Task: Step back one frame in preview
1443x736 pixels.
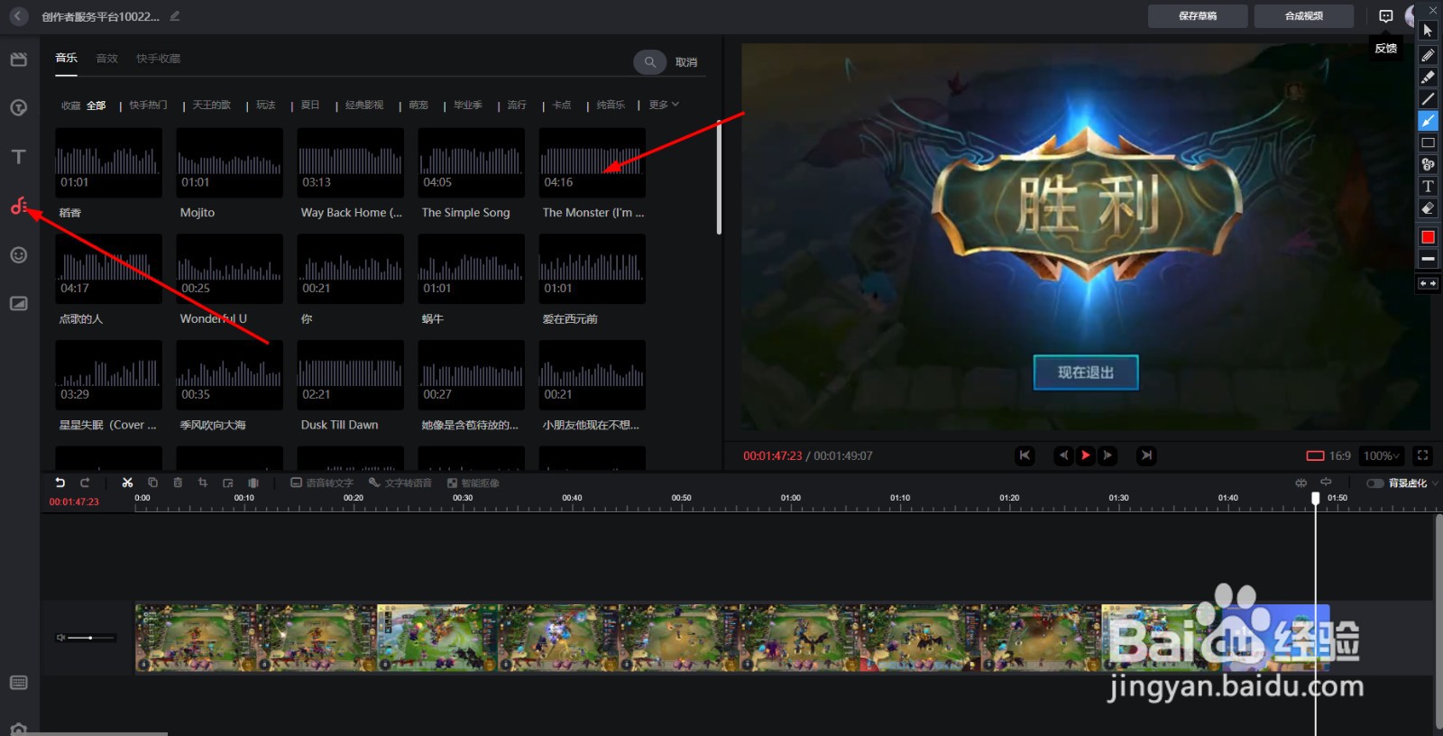Action: click(x=1063, y=455)
